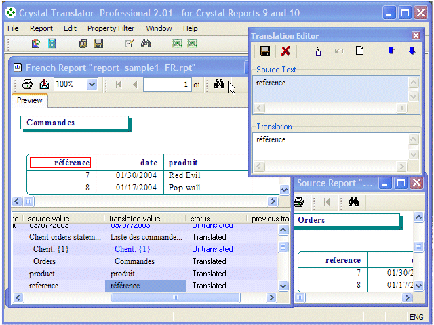Click the first green Excel export icon
This screenshot has height=325, width=434.
pyautogui.click(x=178, y=43)
